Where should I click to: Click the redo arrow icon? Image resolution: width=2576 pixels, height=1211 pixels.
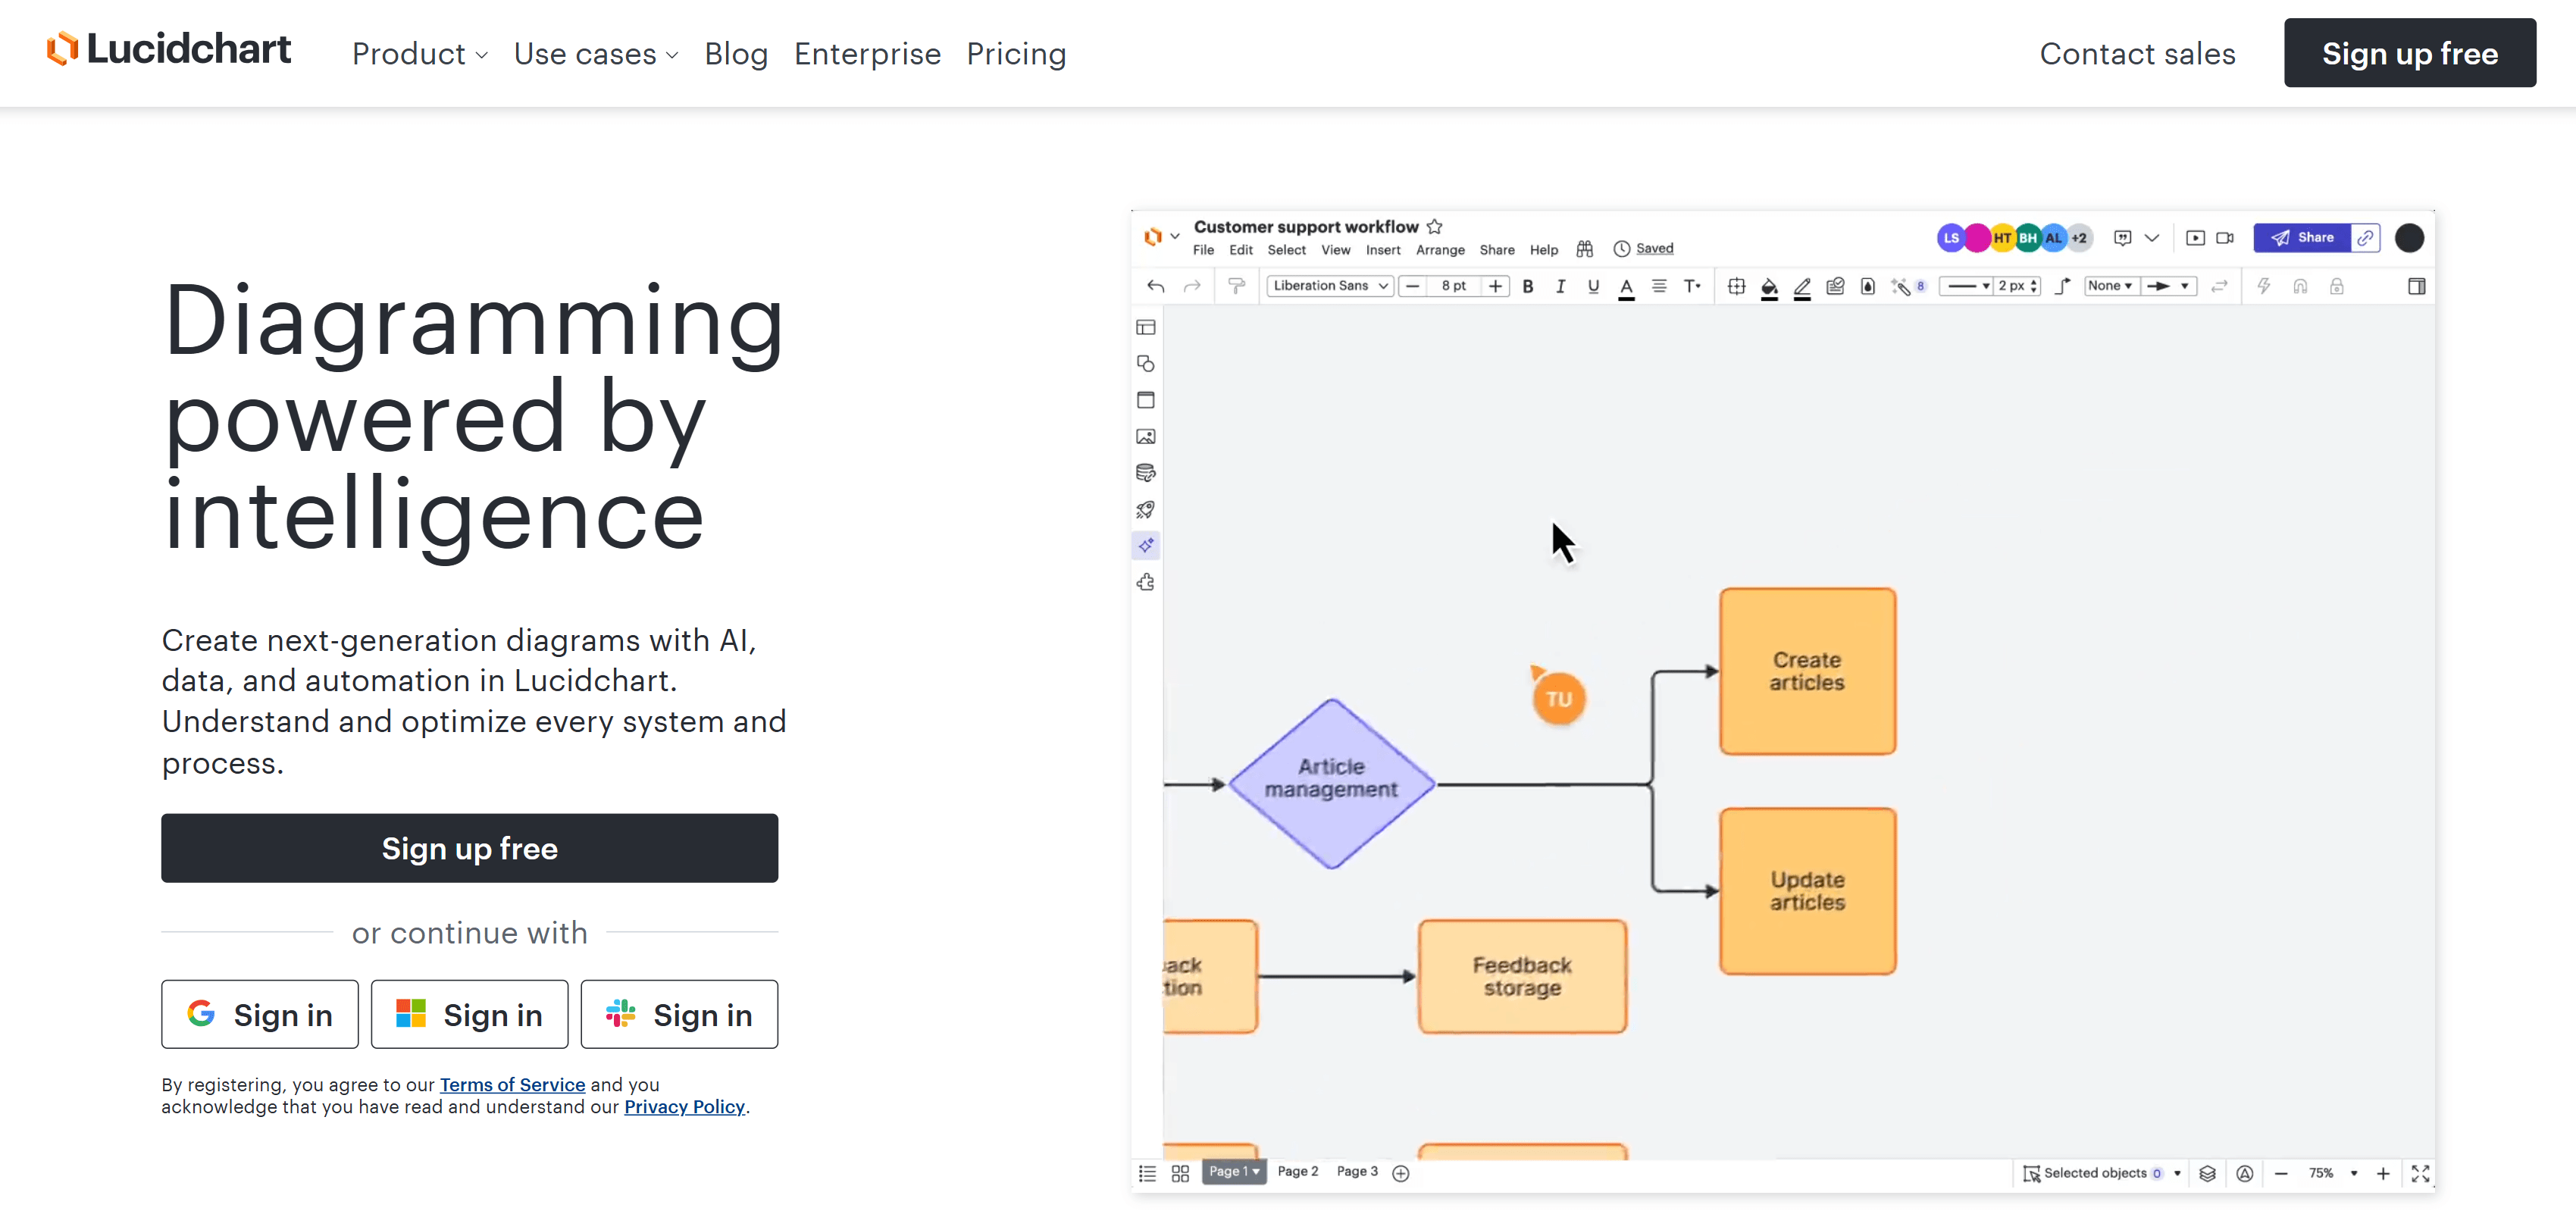click(1192, 286)
